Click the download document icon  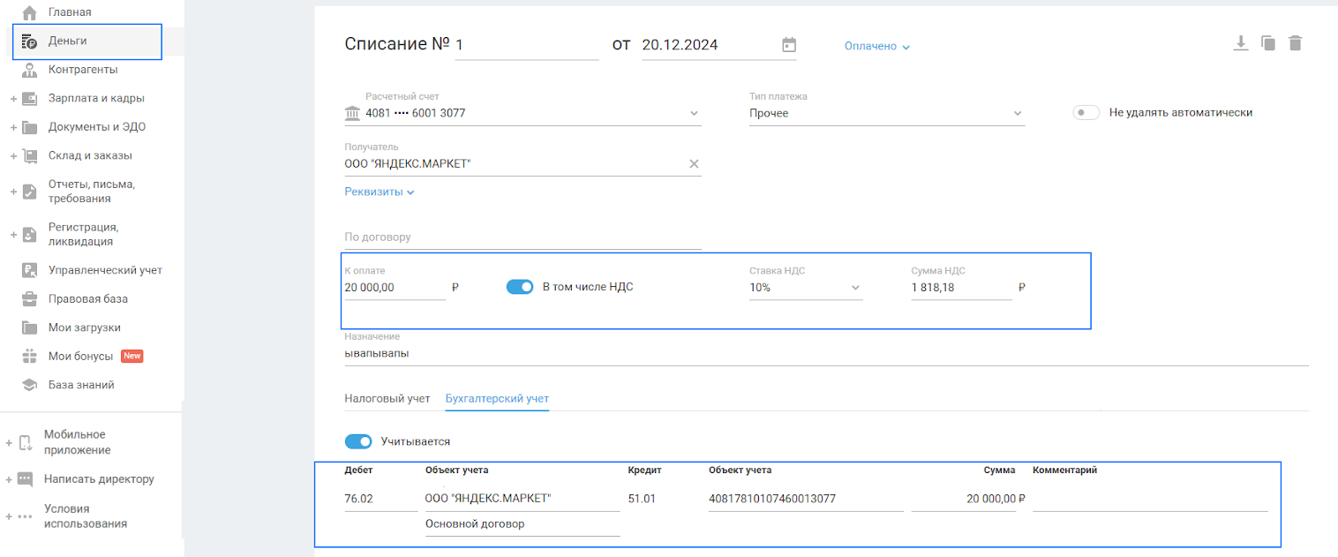pos(1241,43)
